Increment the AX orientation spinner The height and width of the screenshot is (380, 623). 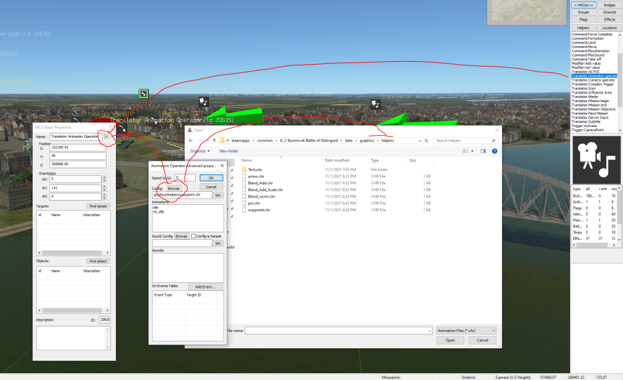click(104, 177)
